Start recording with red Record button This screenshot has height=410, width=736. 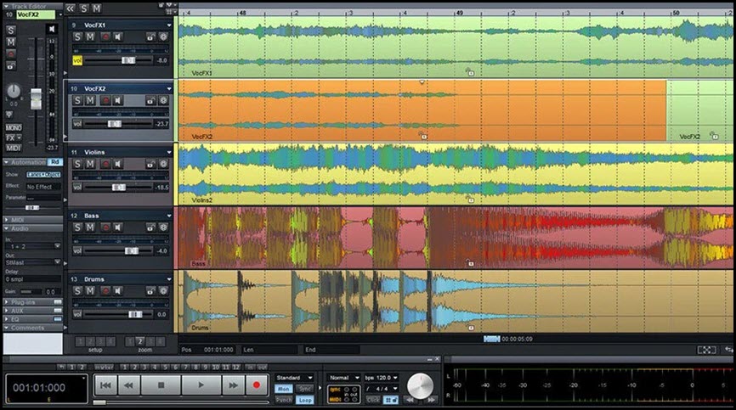257,385
